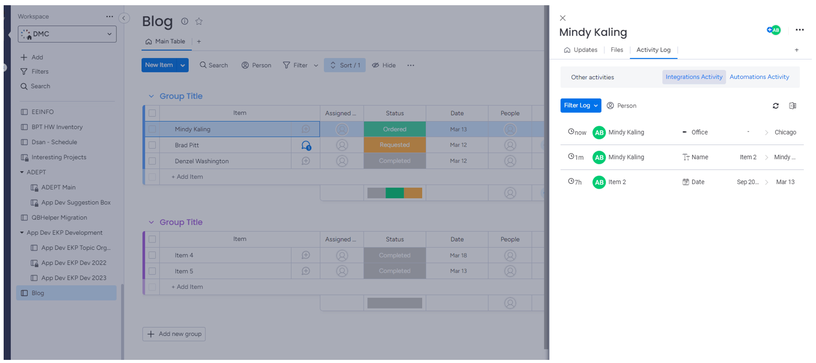Open the DMC workspace dropdown
The width and height of the screenshot is (816, 363).
pos(67,34)
